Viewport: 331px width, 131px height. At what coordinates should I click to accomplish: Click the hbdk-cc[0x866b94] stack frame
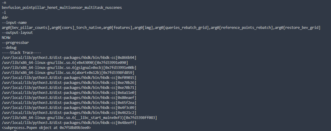[x=69, y=57]
